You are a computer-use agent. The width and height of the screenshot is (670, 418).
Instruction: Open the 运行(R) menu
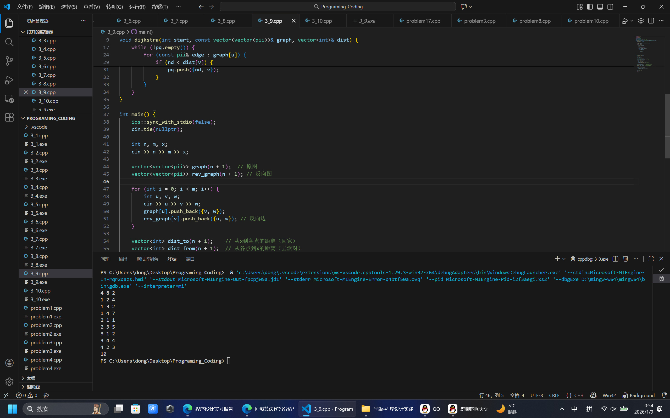tap(137, 7)
